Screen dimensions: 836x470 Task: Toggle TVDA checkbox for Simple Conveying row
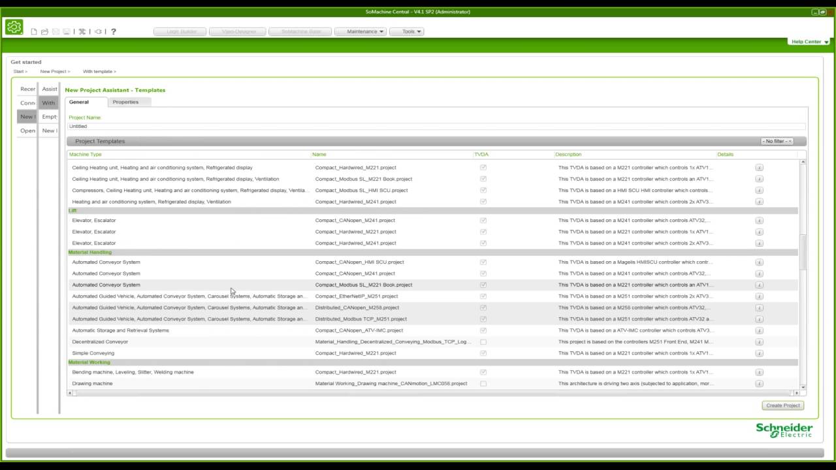tap(483, 353)
